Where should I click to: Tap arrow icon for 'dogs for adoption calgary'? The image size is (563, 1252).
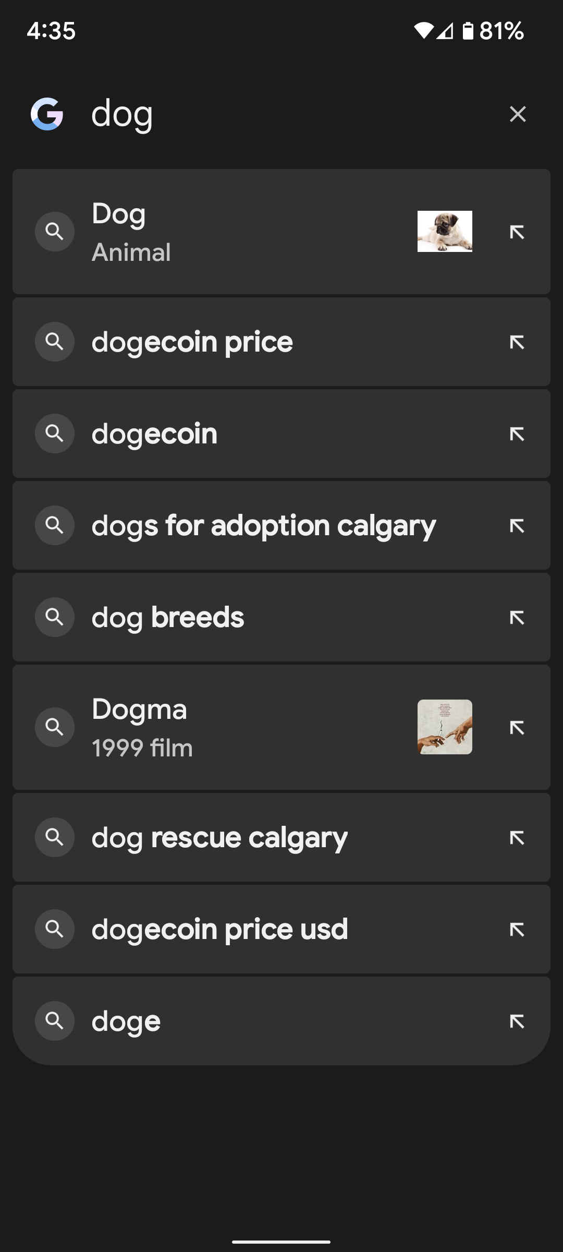(517, 526)
